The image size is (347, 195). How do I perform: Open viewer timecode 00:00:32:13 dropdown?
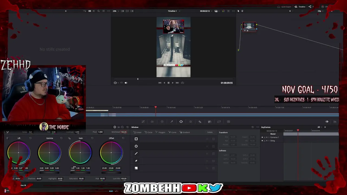point(206,11)
